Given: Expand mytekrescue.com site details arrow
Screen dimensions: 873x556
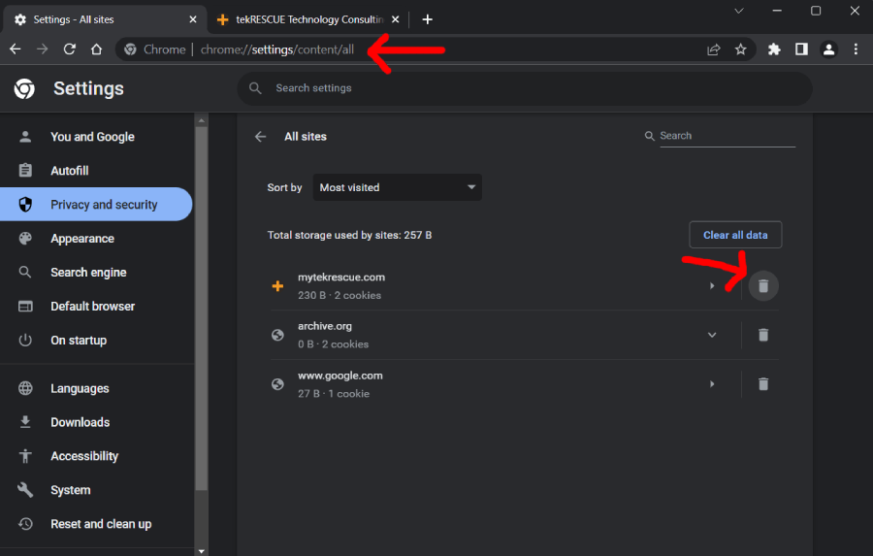Looking at the screenshot, I should (712, 286).
